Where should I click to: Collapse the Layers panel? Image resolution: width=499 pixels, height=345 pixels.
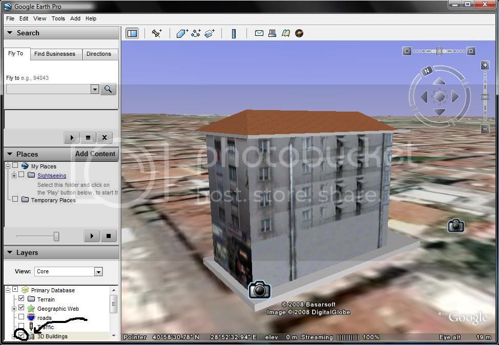(x=10, y=252)
